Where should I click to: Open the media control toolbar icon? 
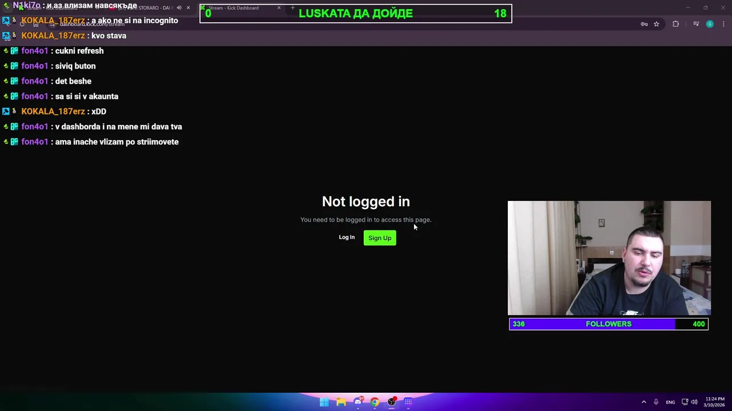[x=696, y=24]
